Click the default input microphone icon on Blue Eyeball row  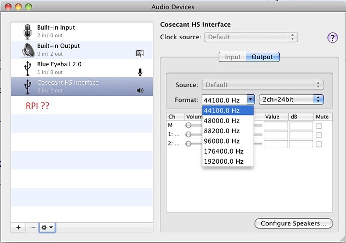pyautogui.click(x=140, y=72)
